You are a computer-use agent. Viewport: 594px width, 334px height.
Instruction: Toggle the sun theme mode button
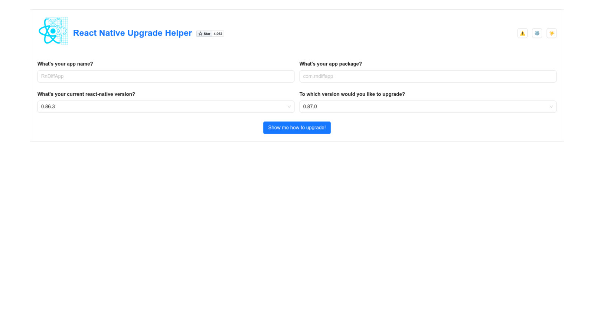(x=552, y=33)
